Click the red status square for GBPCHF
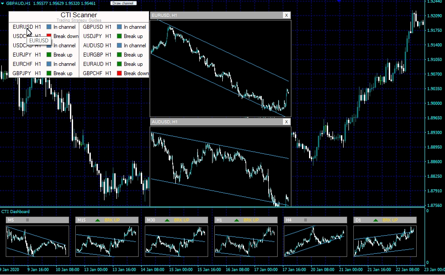The height and width of the screenshot is (275, 445). tap(119, 73)
